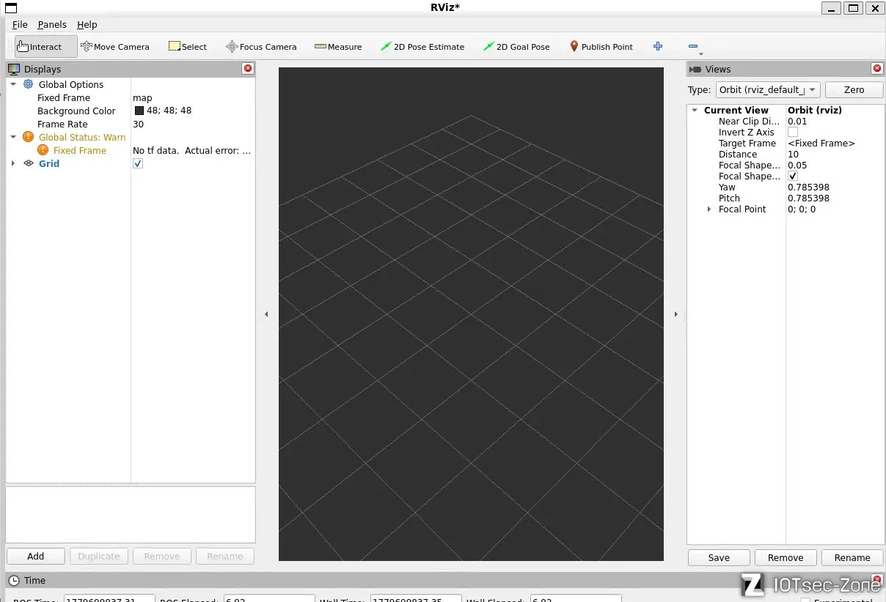Click the Displays panel monitor icon
The image size is (886, 602).
[14, 69]
